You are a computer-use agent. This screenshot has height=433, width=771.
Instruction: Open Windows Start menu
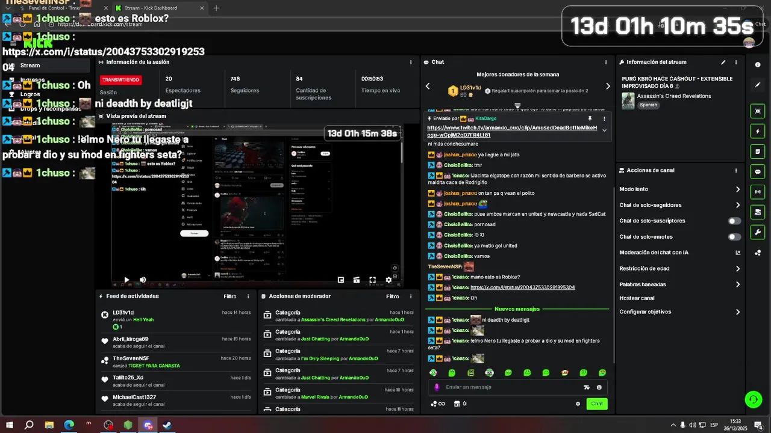(9, 425)
